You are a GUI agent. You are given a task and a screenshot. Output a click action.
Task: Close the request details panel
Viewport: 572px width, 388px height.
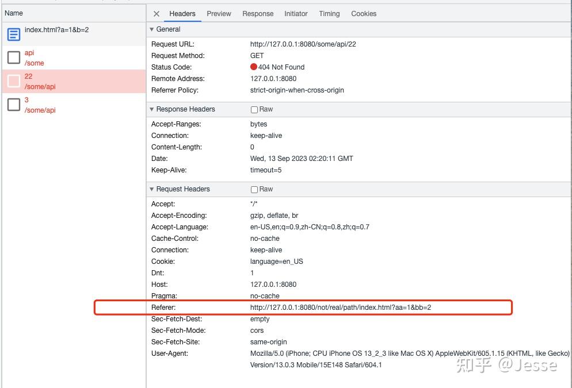[x=157, y=14]
